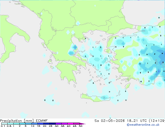Viewport: 165px width, 127px height.
Task: Click the "25" legend scale value
Action: point(50,126)
